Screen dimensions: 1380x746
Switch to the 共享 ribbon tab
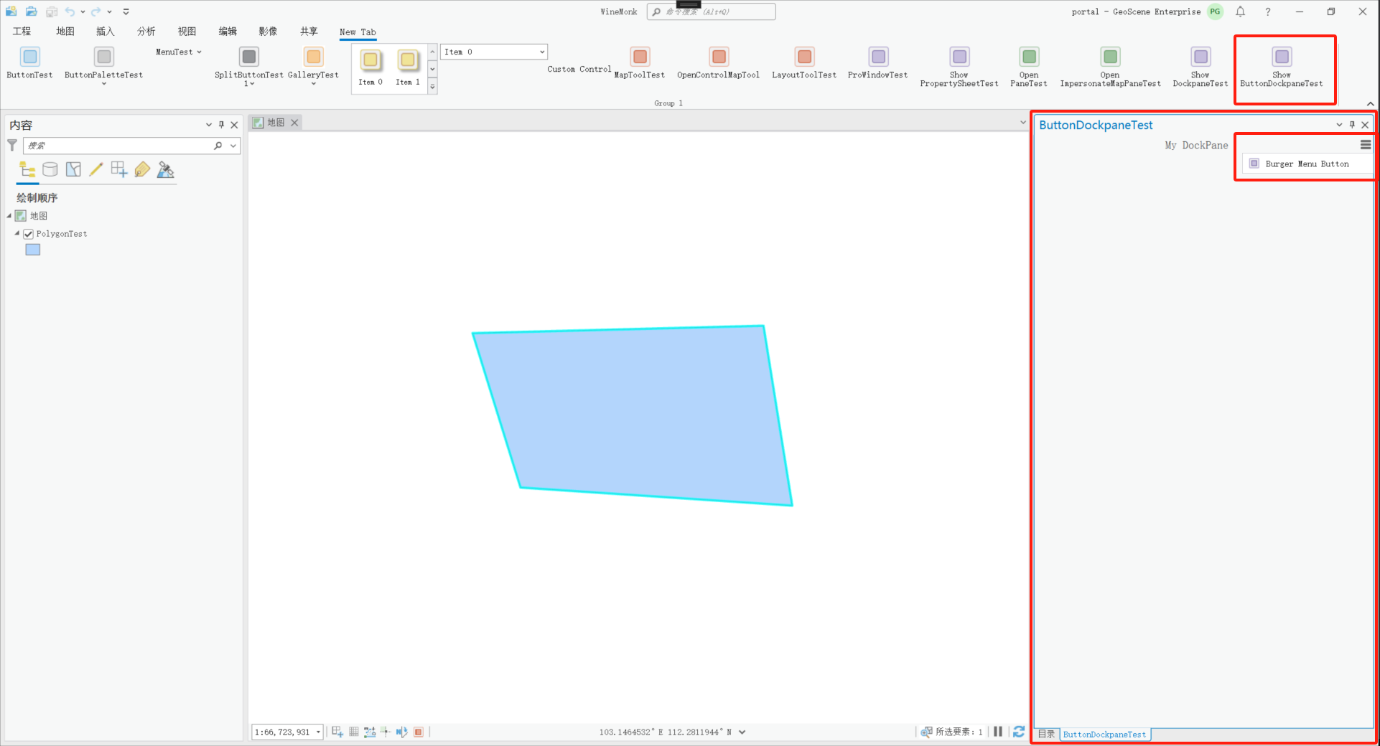tap(309, 32)
